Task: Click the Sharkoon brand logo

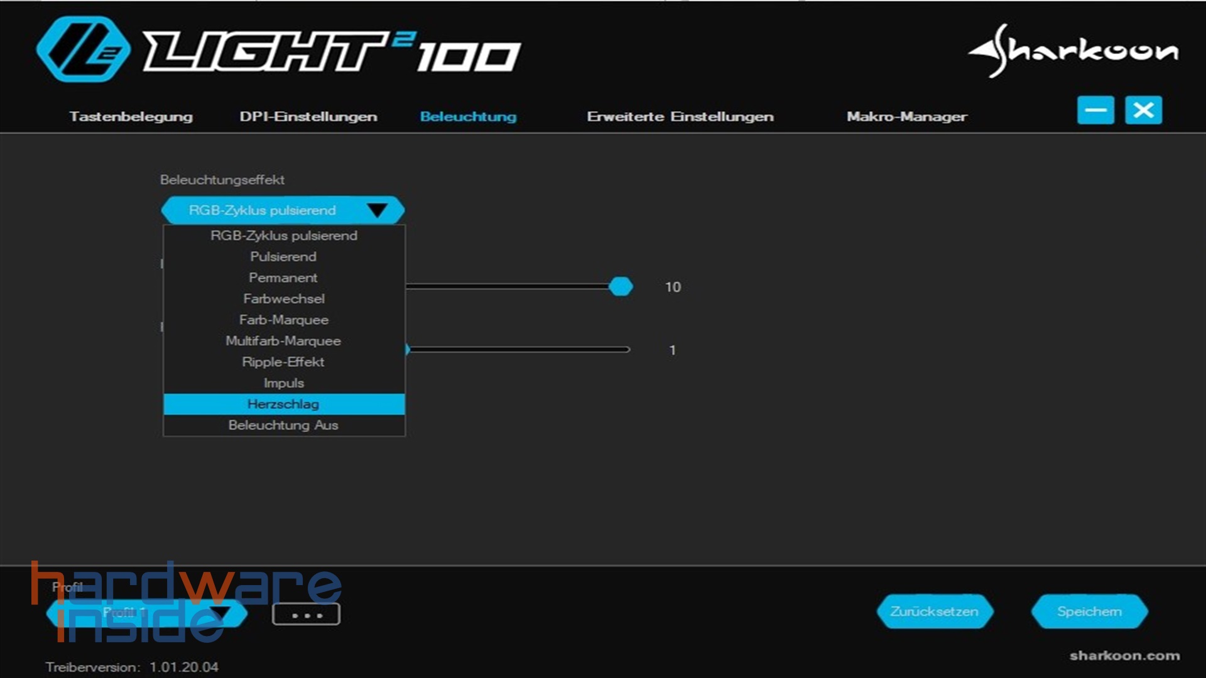Action: pyautogui.click(x=1073, y=50)
